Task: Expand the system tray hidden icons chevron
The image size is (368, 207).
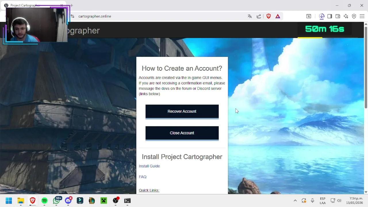Action: pos(295,201)
